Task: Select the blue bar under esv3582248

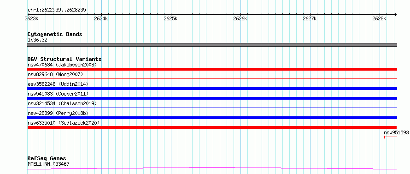Action: pyautogui.click(x=212, y=89)
